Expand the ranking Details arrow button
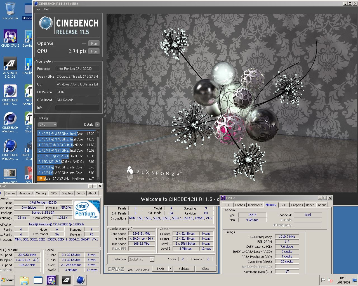Image resolution: width=358 pixels, height=286 pixels. point(97,125)
